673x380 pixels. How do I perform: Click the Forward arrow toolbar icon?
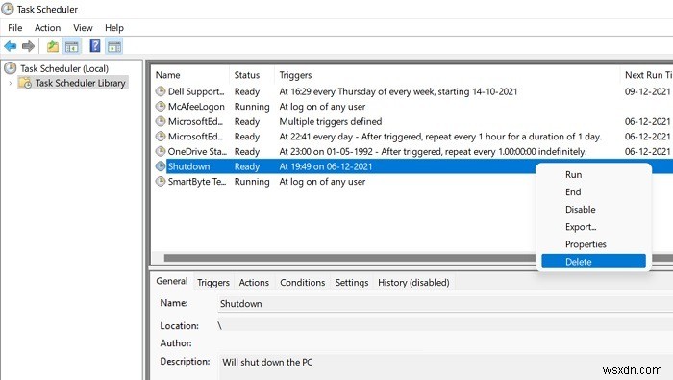pyautogui.click(x=28, y=46)
